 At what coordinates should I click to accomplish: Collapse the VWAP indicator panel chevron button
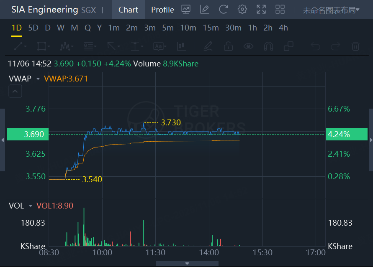point(15,91)
